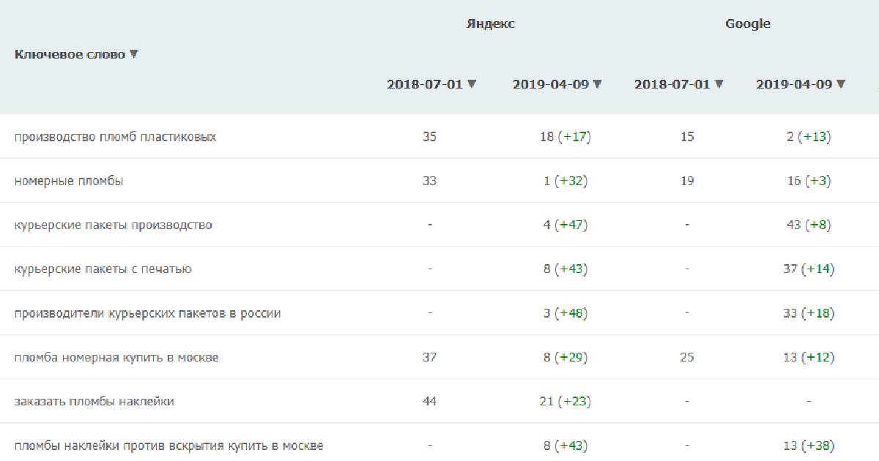Screen dimensions: 879x461
Task: Select the Яндекс column group header
Action: coord(491,23)
